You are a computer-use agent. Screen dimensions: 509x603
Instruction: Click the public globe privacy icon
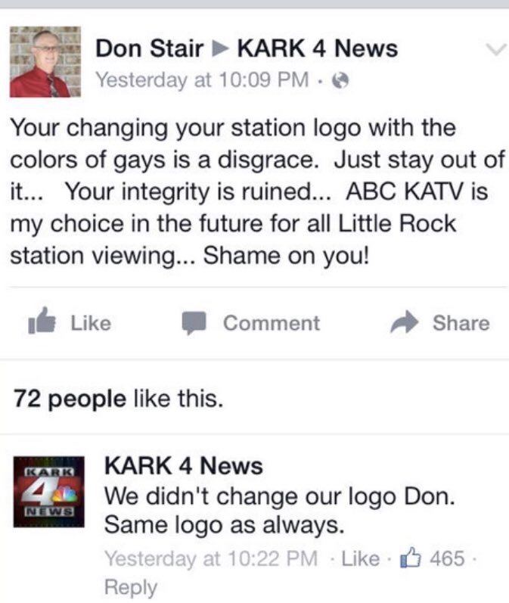340,81
